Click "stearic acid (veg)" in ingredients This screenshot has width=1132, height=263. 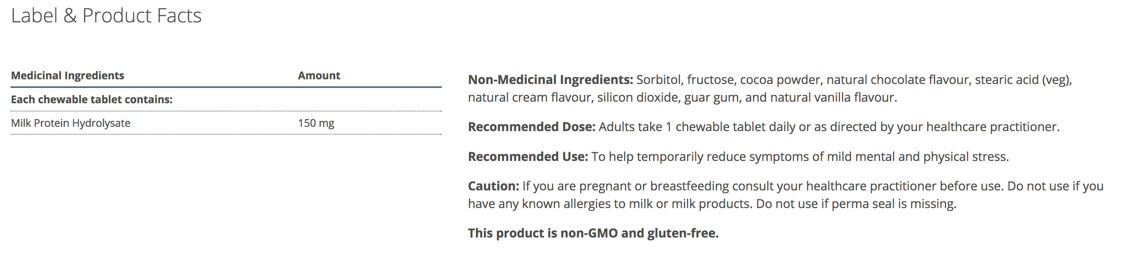coord(1023,79)
